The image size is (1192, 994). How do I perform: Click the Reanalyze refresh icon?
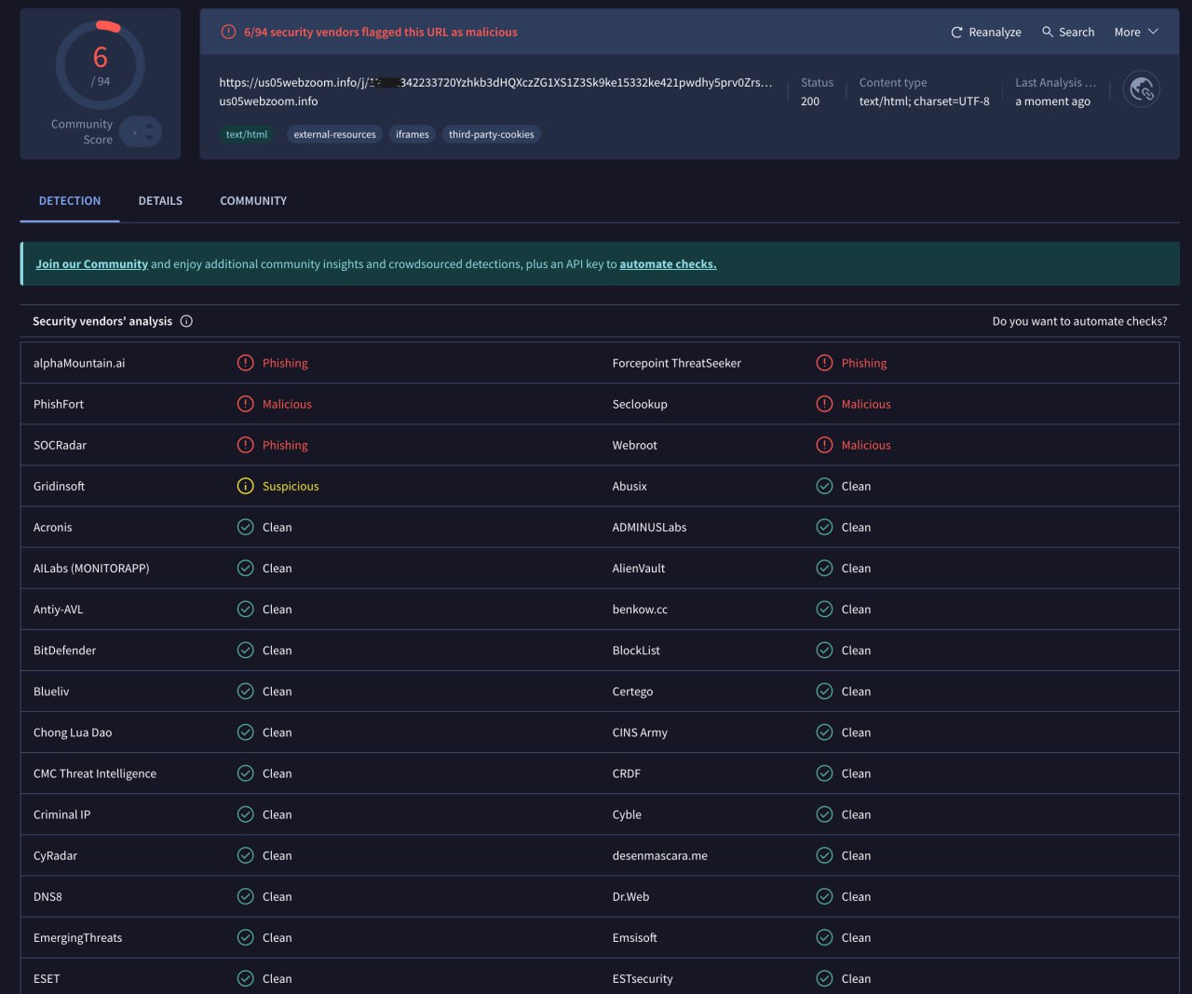(956, 33)
